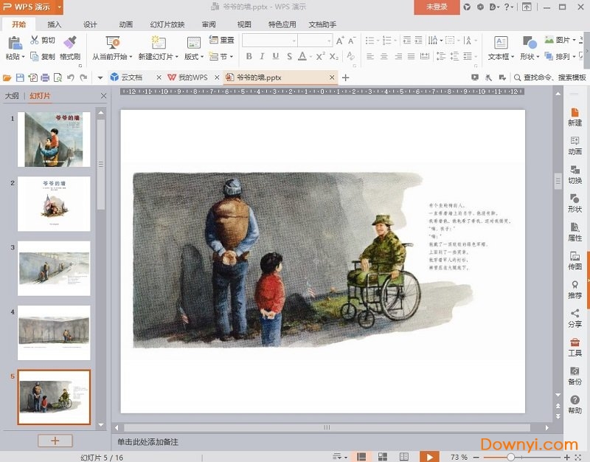Screen dimensions: 590x462
Task: Toggle Bold formatting button
Action: (249, 57)
